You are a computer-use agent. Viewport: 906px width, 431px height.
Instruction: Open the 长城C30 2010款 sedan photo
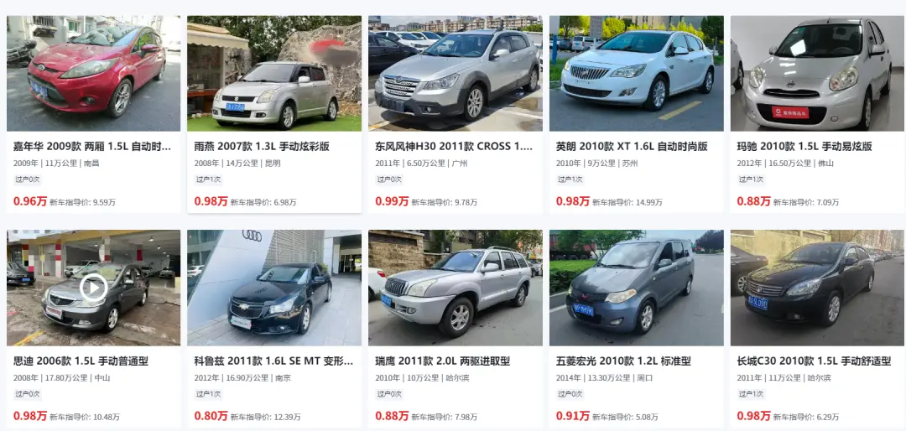(817, 288)
